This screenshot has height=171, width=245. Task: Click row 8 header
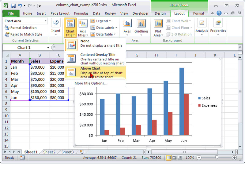tap(6, 104)
